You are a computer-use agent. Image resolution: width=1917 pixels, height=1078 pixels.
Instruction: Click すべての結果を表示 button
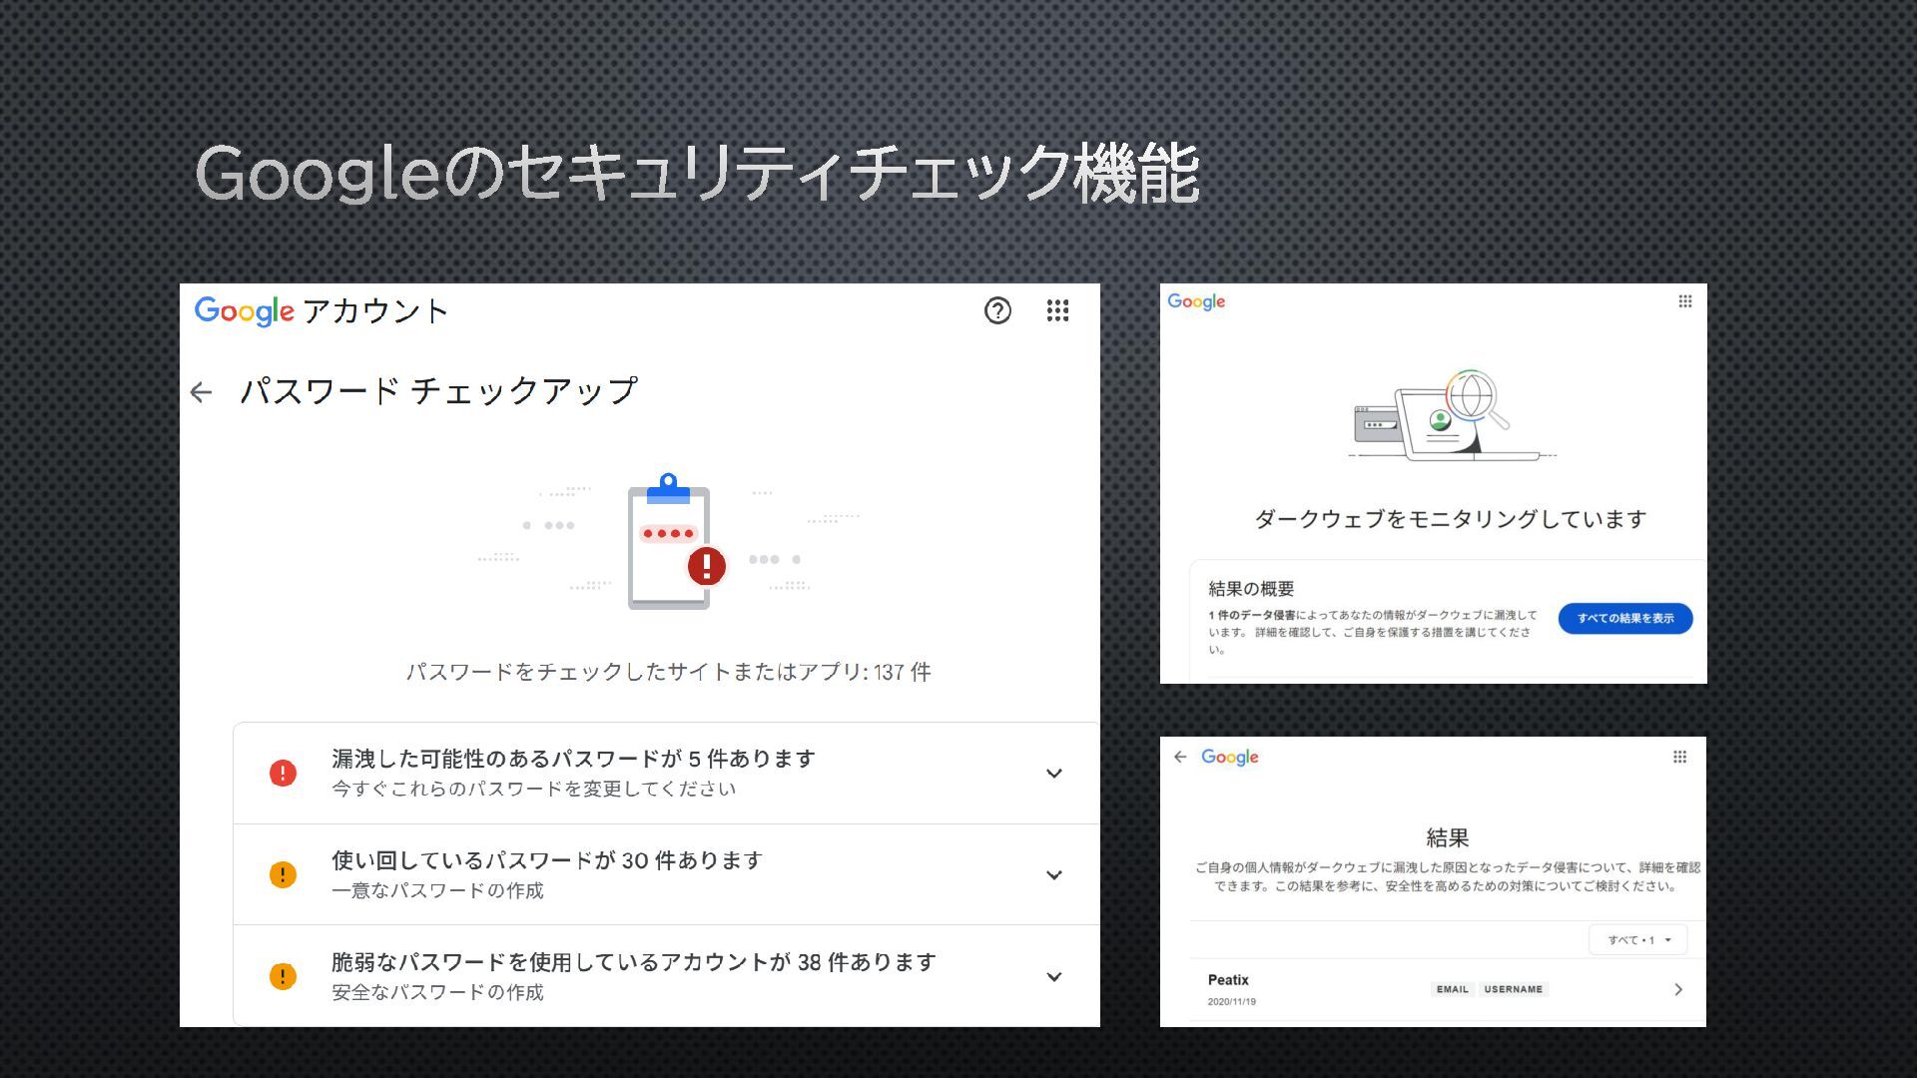pos(1625,618)
